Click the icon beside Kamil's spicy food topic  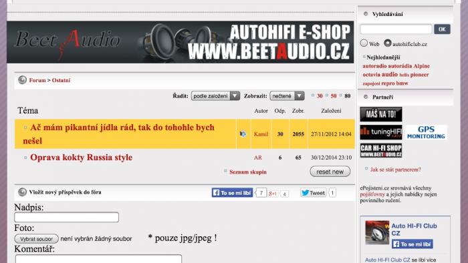coord(243,134)
